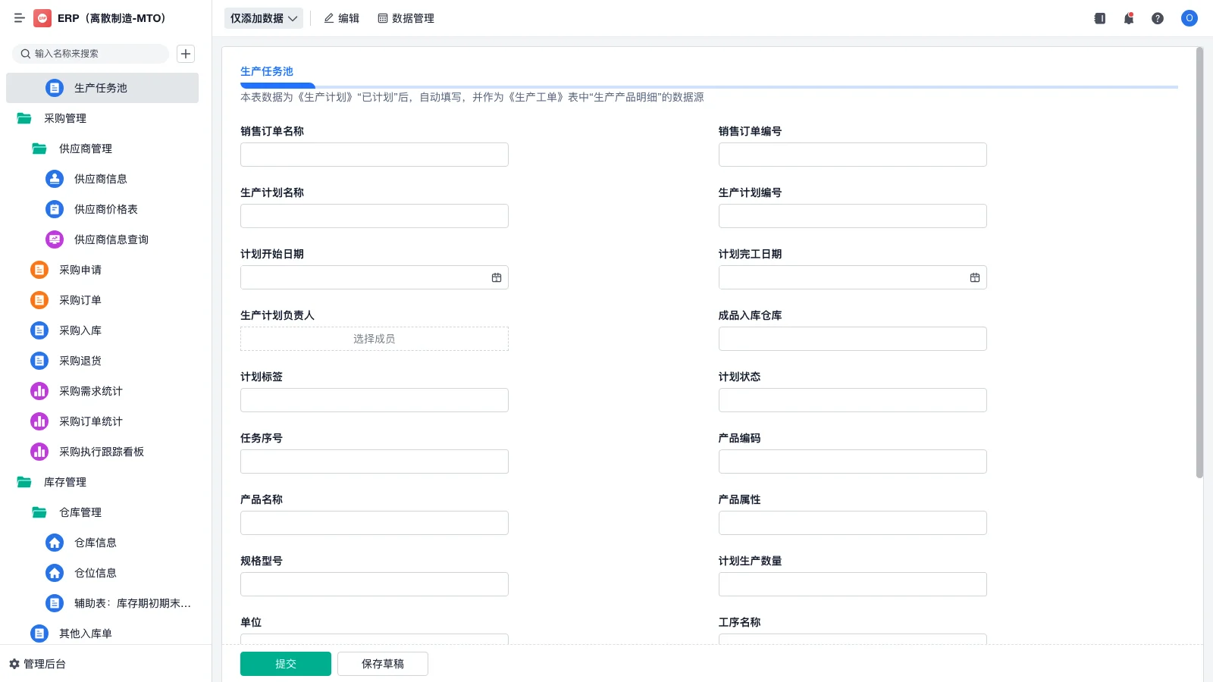The width and height of the screenshot is (1213, 682).
Task: Open the help question mark icon
Action: tap(1158, 18)
